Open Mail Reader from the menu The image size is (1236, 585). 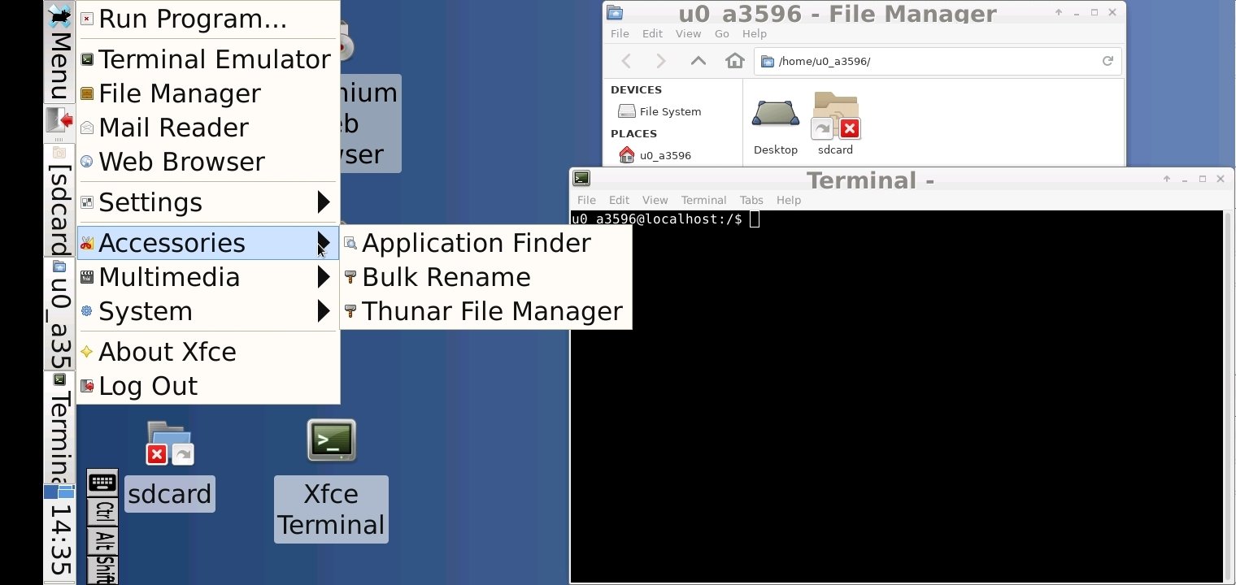click(x=207, y=128)
